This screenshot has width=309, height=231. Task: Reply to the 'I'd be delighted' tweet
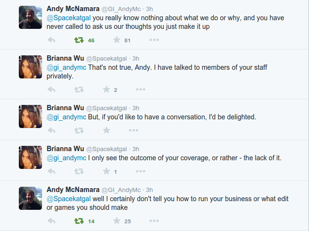52,130
